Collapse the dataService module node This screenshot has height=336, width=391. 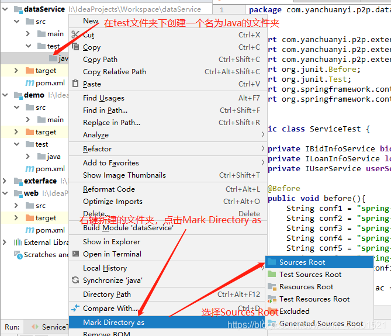pyautogui.click(x=5, y=9)
